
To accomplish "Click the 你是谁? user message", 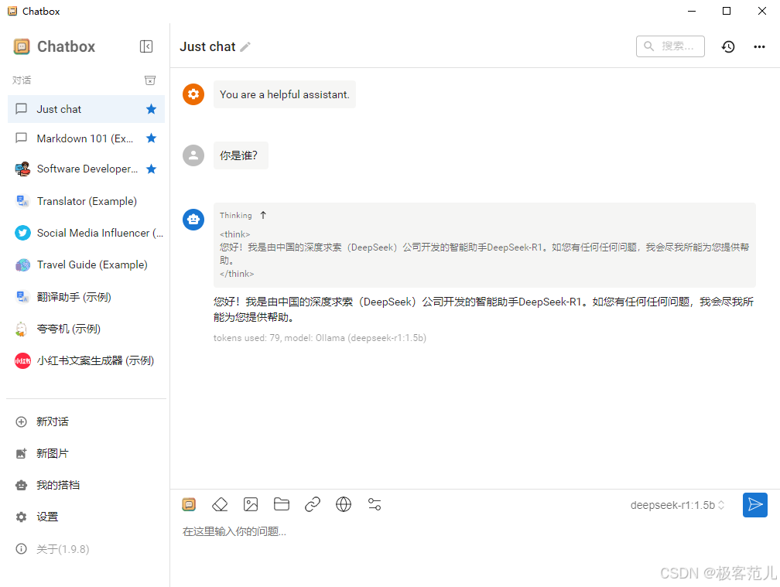I will pos(241,155).
